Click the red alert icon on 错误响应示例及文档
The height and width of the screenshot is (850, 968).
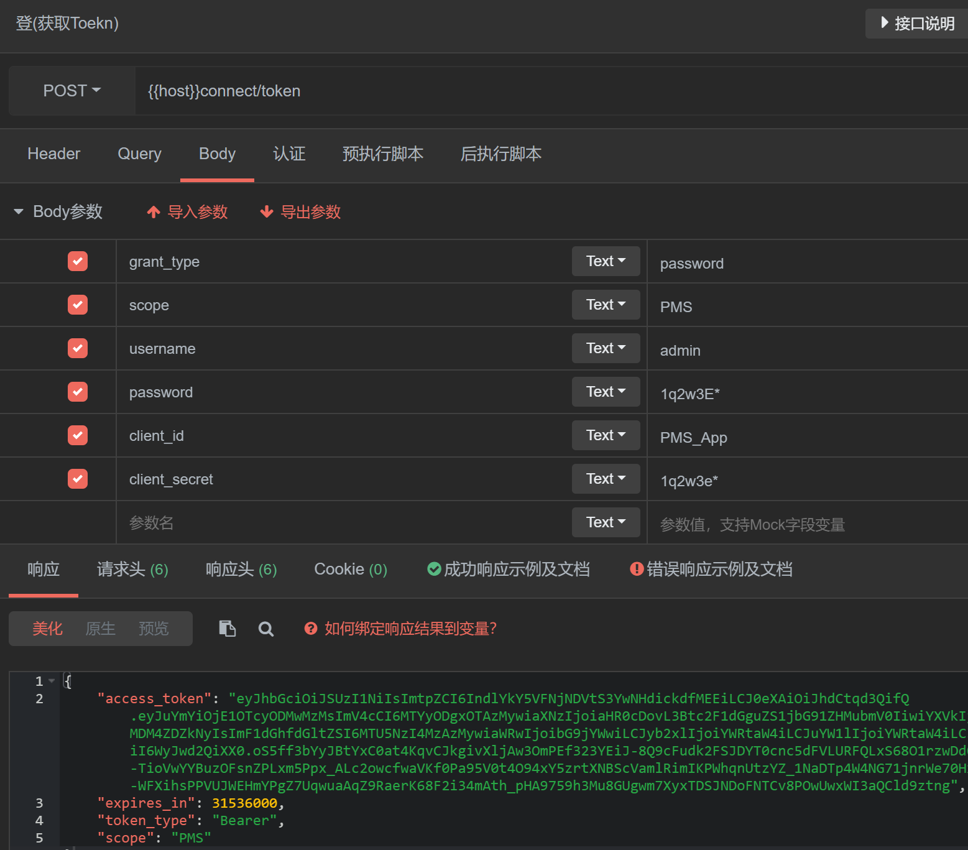tap(635, 569)
